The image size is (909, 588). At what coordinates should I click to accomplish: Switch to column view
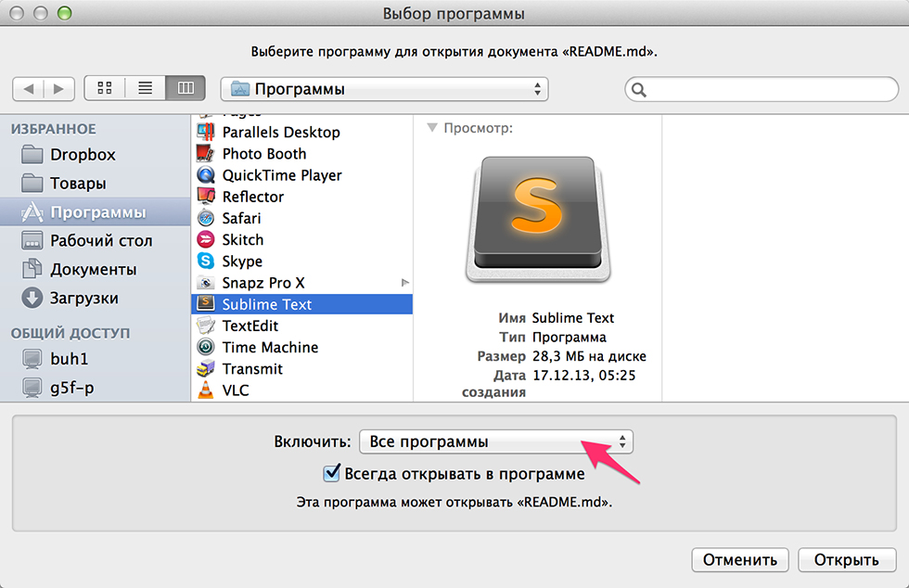(186, 89)
